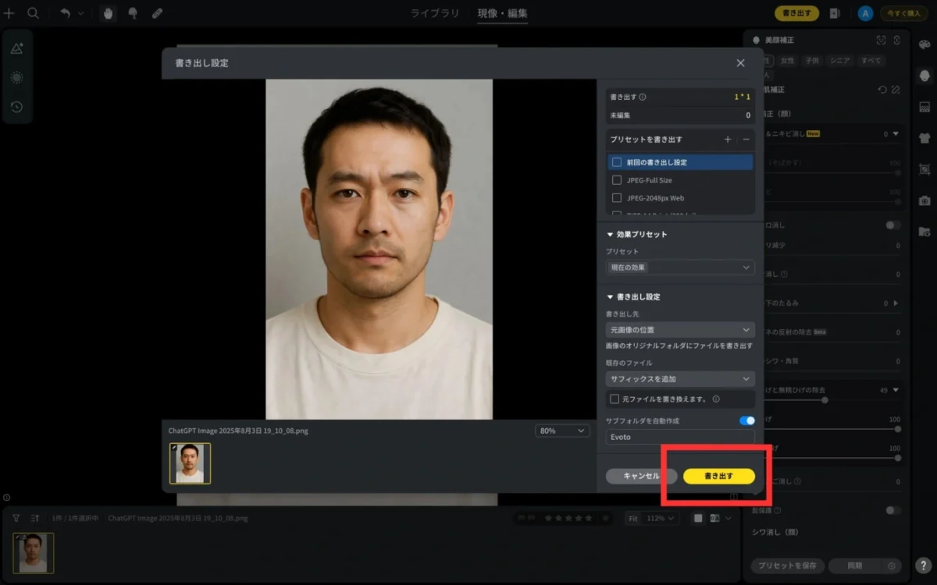The width and height of the screenshot is (937, 585).
Task: Open the folder panel icon in right strip
Action: (925, 232)
